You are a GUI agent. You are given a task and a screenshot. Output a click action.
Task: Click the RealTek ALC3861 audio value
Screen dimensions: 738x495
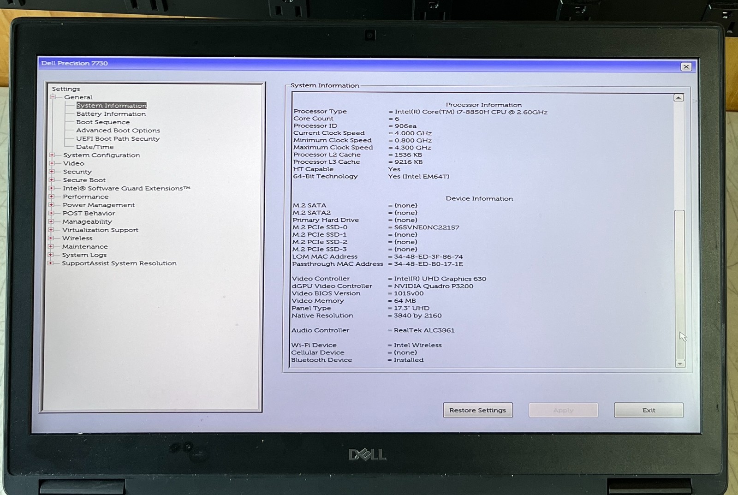[x=424, y=331]
